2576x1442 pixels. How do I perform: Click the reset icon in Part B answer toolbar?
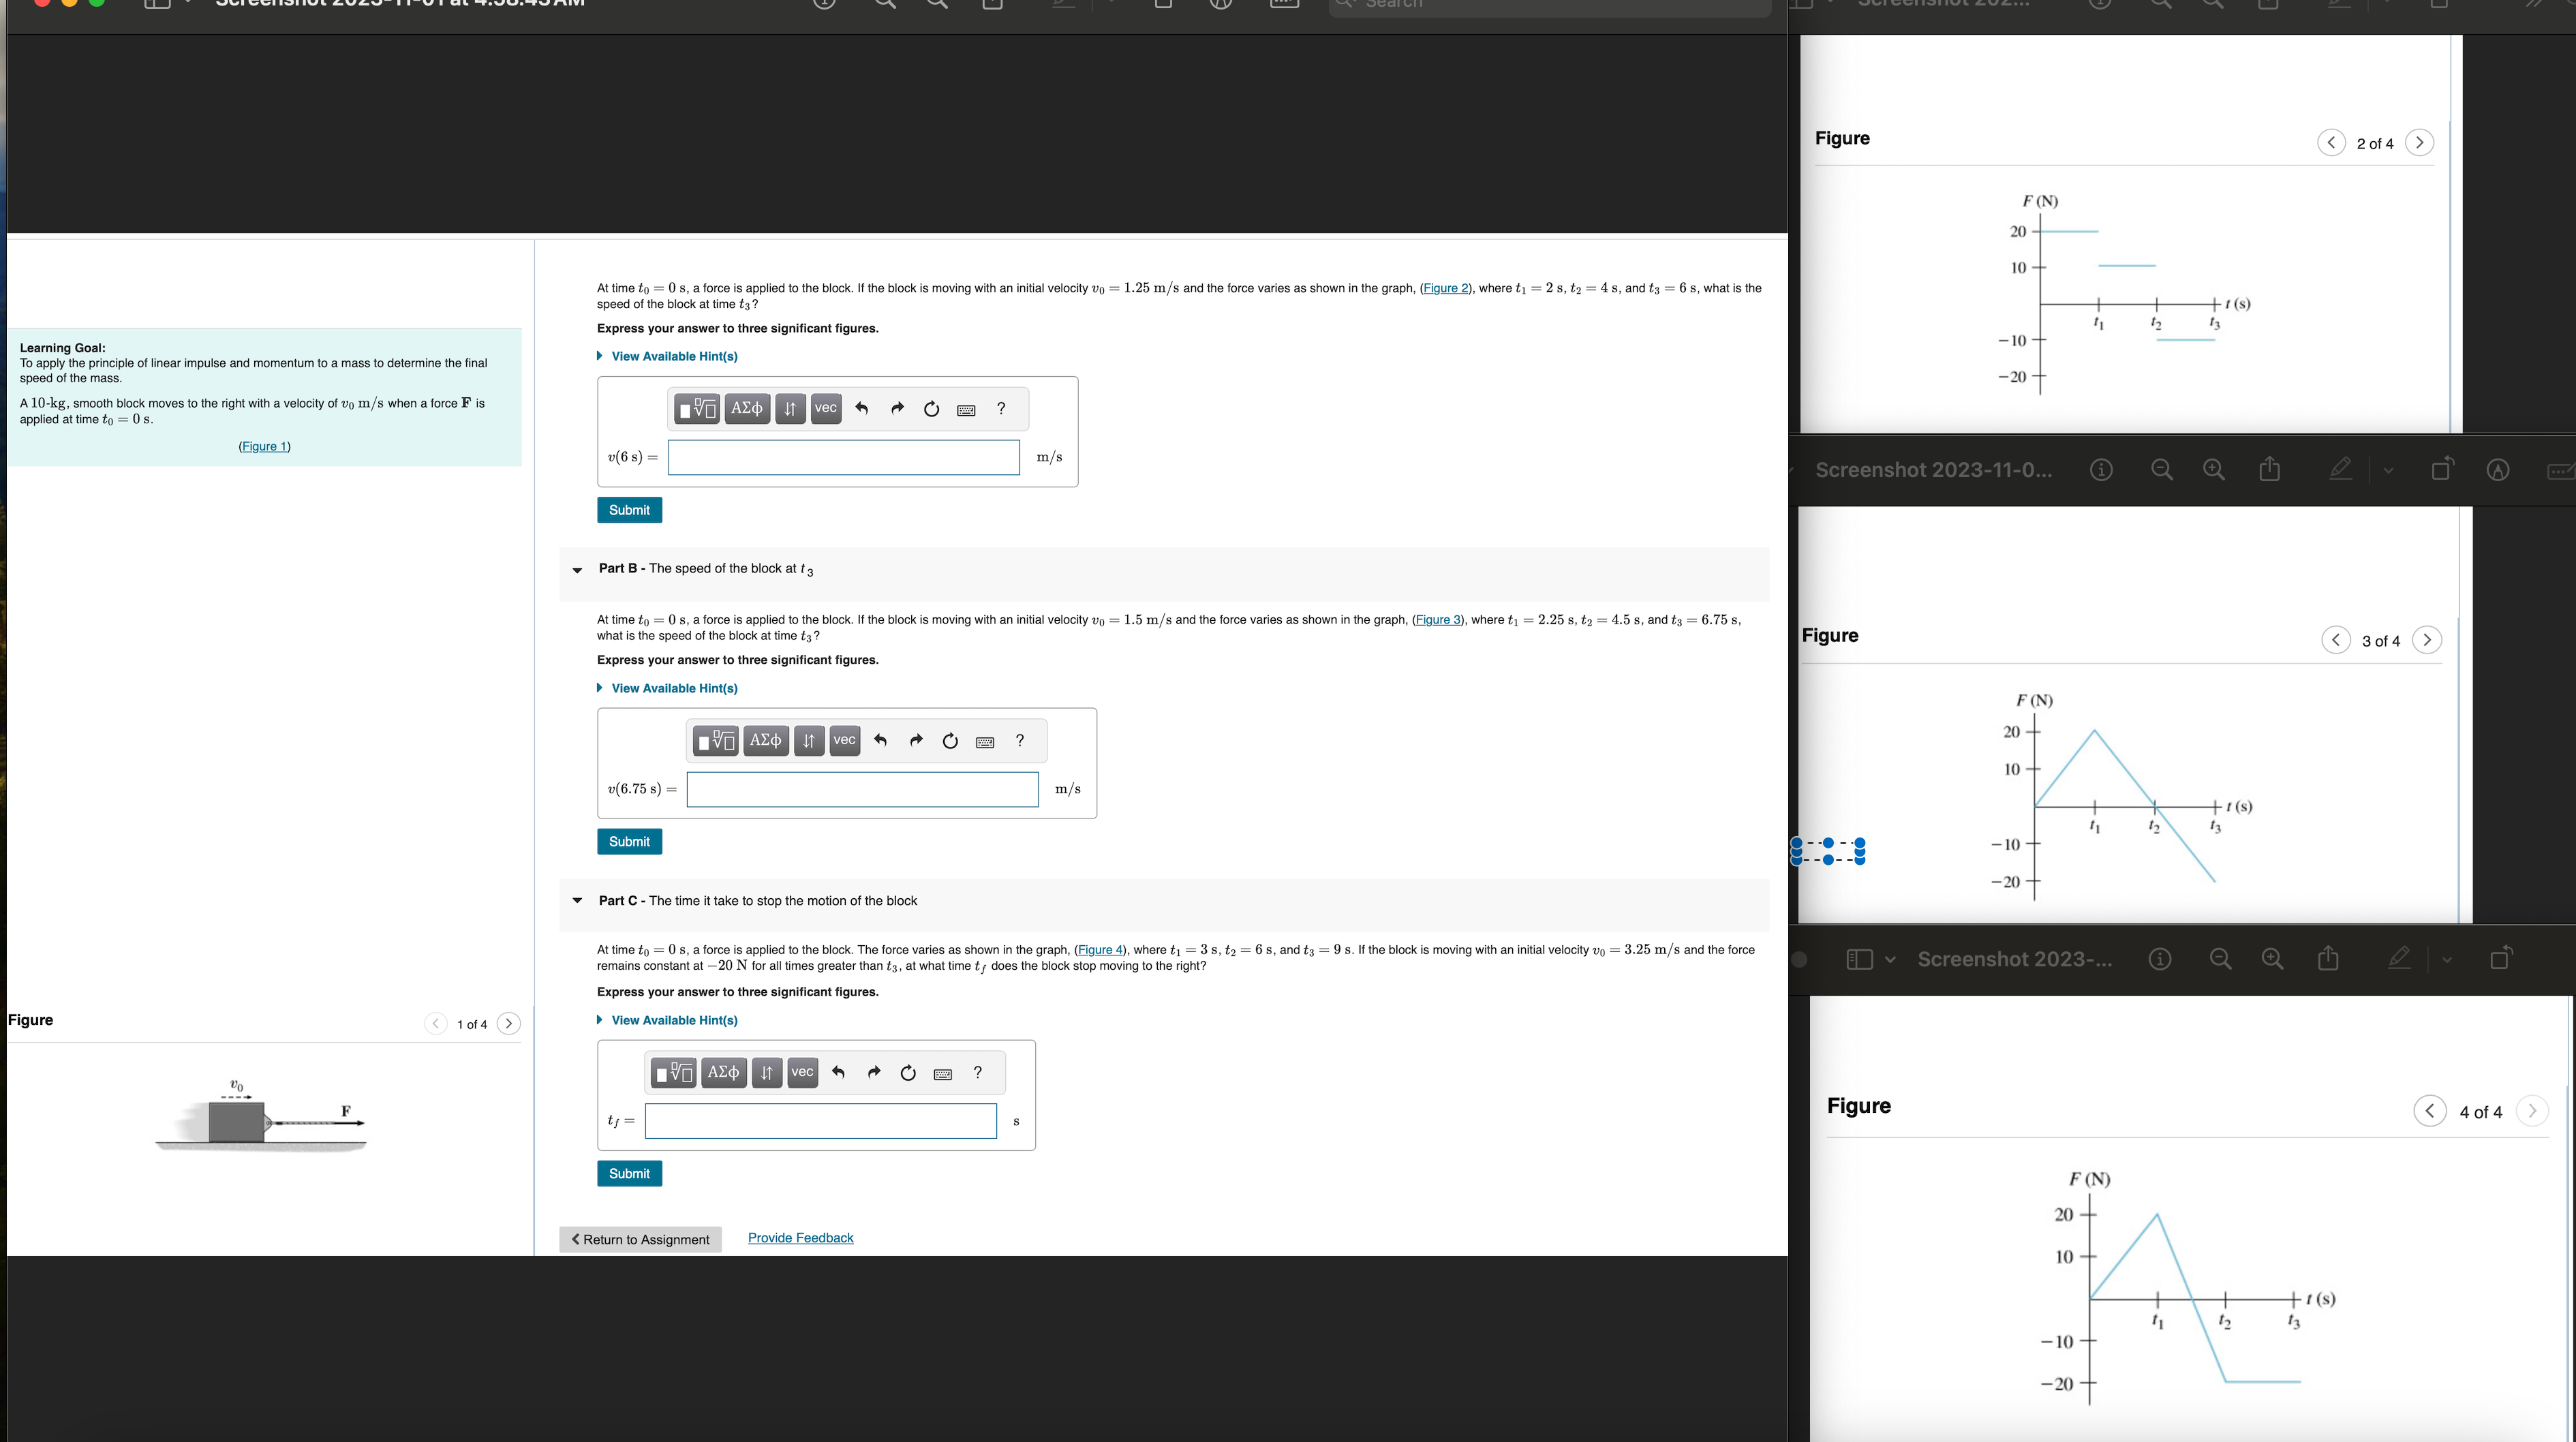coord(950,741)
